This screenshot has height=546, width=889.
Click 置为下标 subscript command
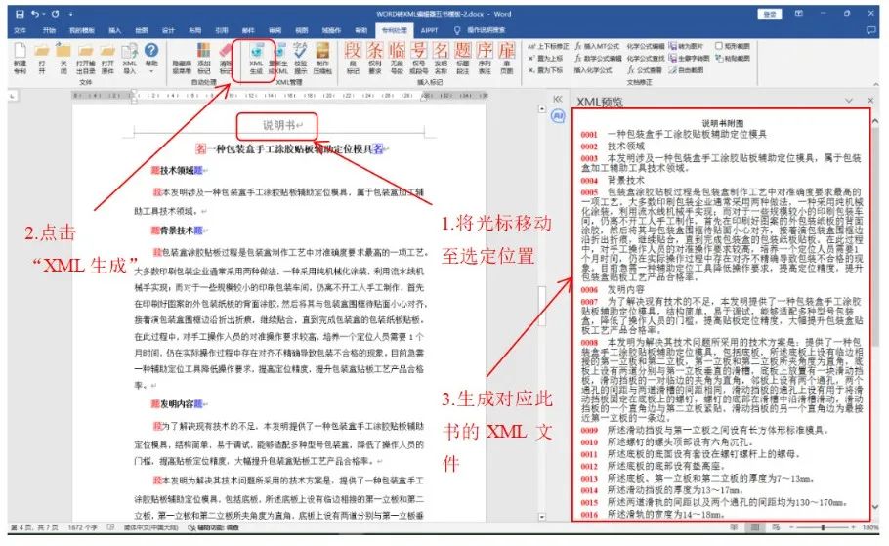point(545,70)
